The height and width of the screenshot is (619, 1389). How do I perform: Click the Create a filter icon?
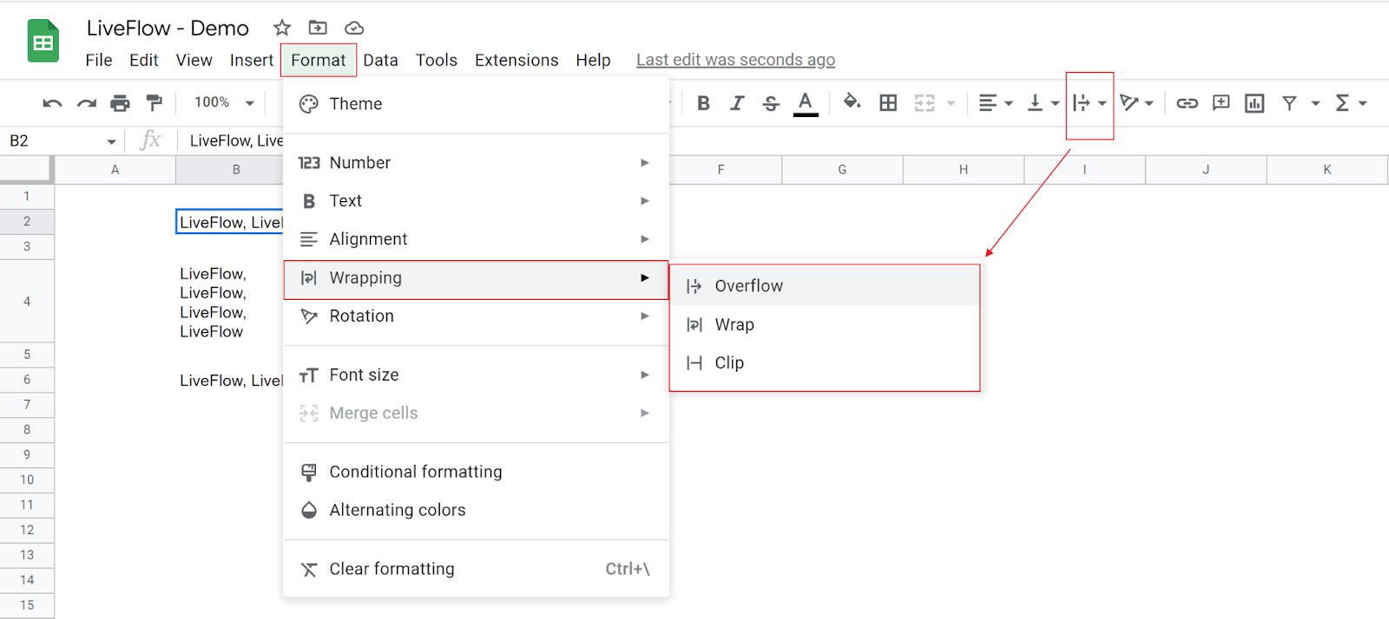[x=1290, y=103]
